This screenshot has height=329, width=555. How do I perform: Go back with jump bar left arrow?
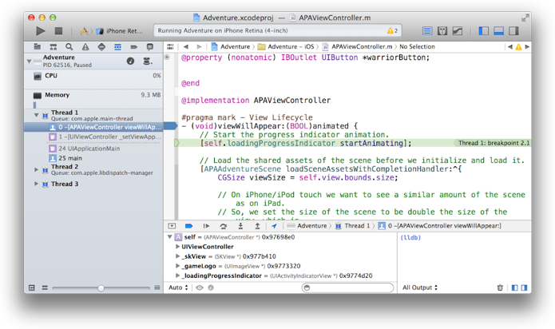[186, 46]
